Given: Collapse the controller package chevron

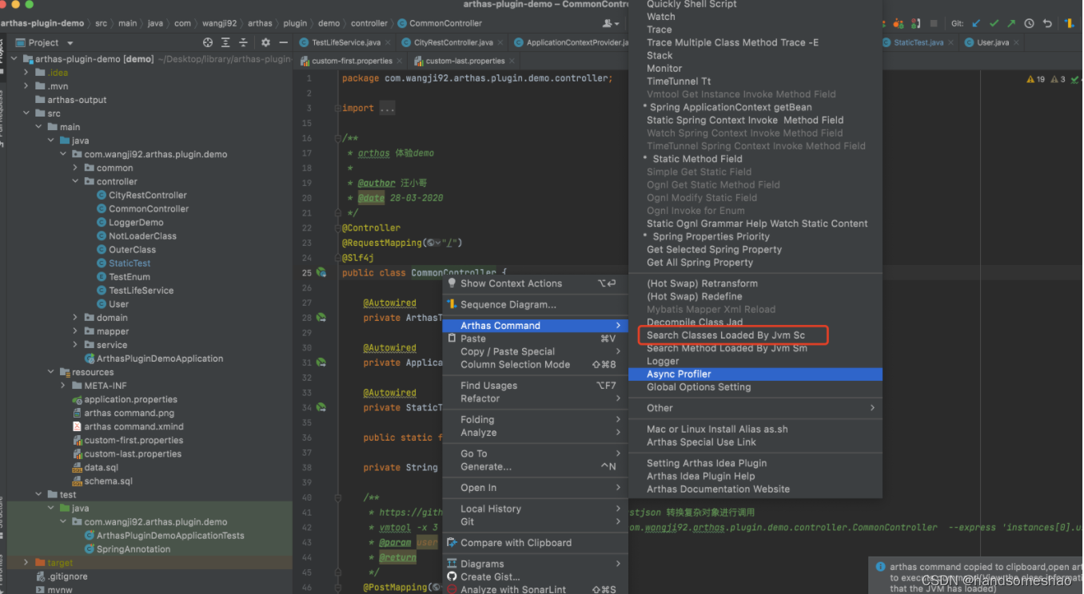Looking at the screenshot, I should click(x=75, y=181).
